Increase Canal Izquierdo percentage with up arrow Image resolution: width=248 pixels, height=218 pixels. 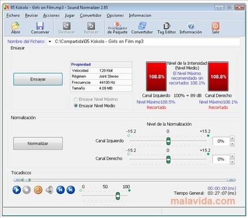point(232,138)
